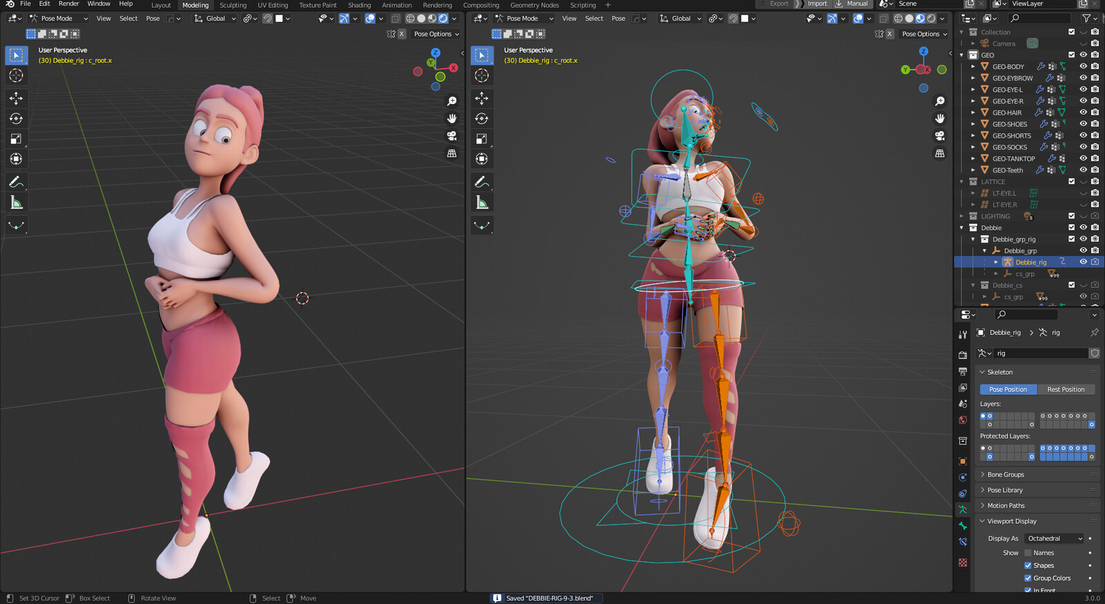Open the Display As Octahedral dropdown
The width and height of the screenshot is (1105, 604).
tap(1054, 538)
